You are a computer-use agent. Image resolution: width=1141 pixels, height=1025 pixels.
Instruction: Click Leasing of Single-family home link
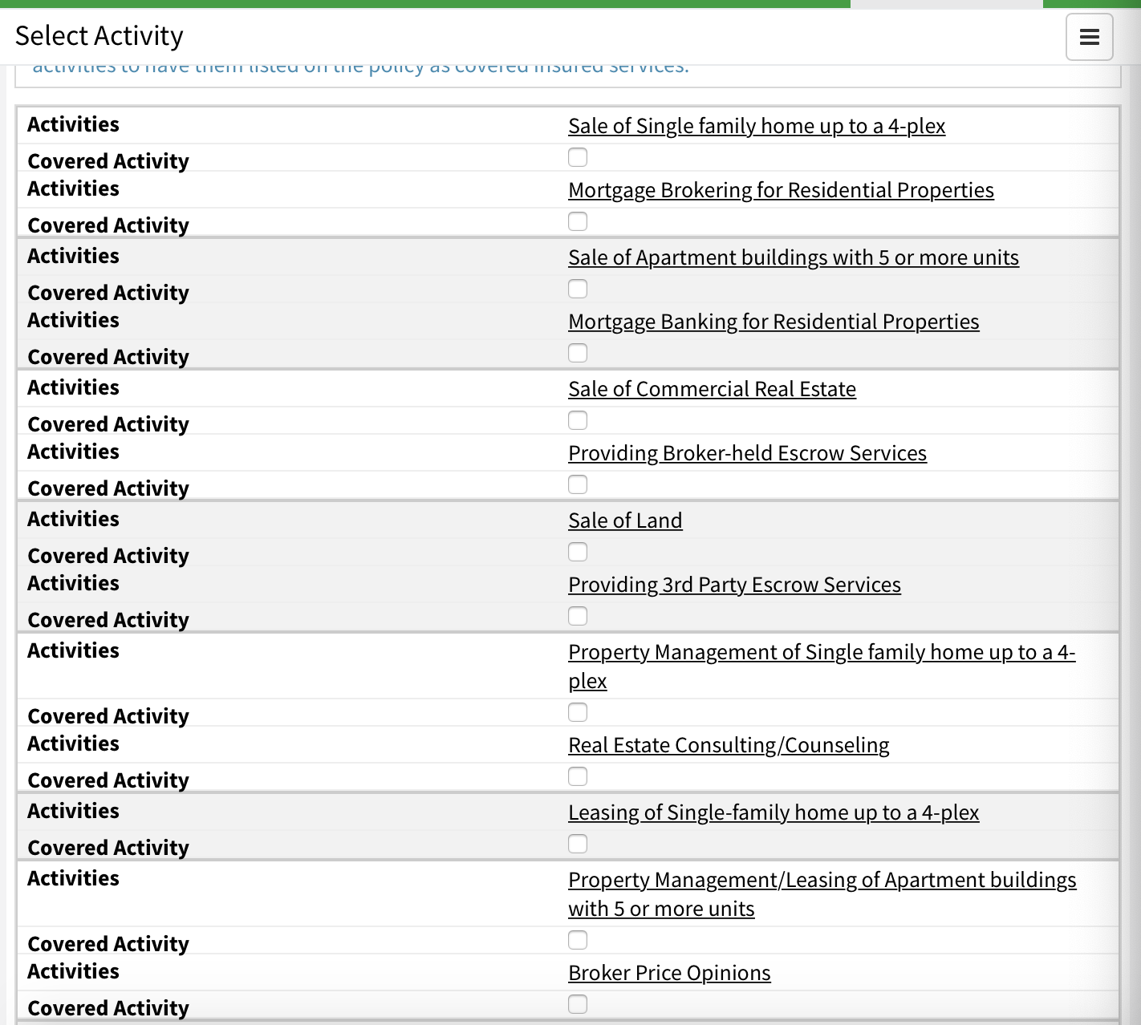coord(774,812)
